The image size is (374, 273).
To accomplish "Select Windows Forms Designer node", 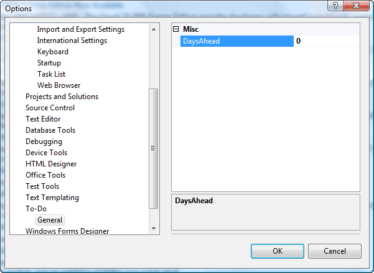I will [67, 231].
